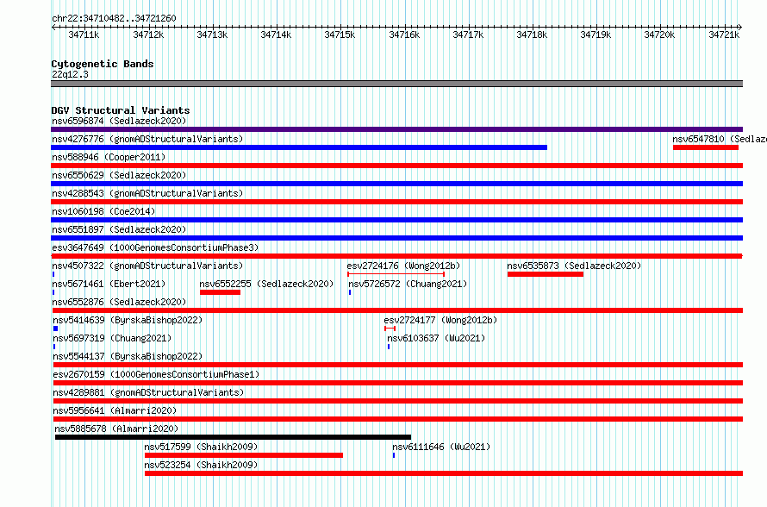Screen dimensions: 767x507
Task: Select the black nsv5885678 variant bar
Action: click(x=234, y=437)
